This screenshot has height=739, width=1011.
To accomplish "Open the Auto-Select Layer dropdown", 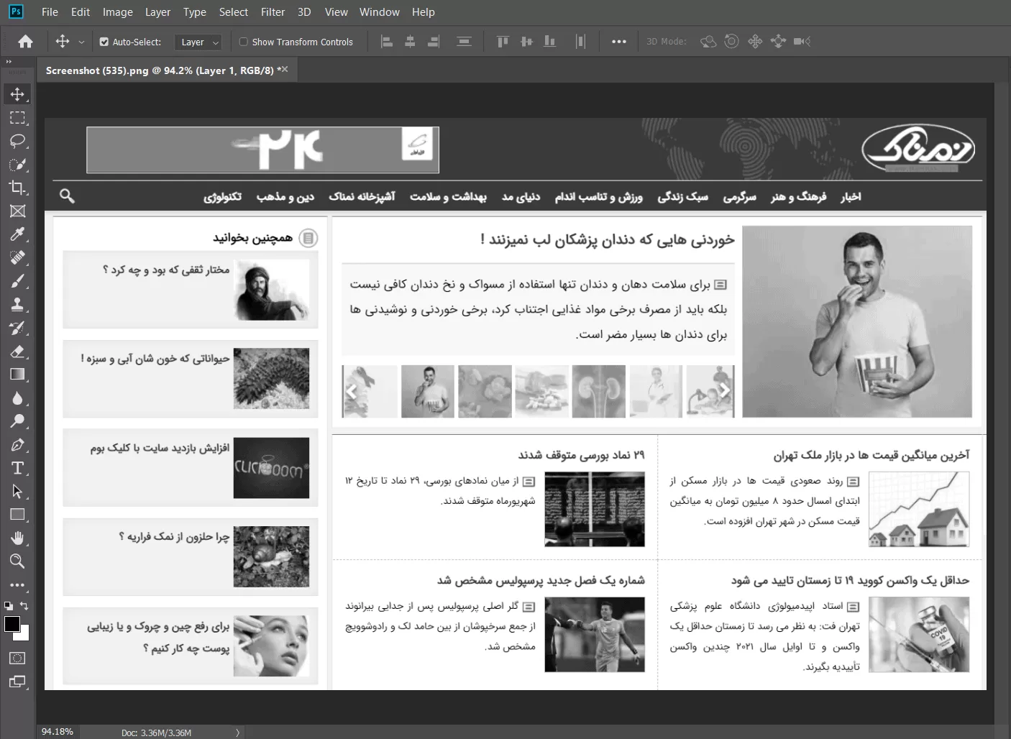I will pyautogui.click(x=198, y=42).
